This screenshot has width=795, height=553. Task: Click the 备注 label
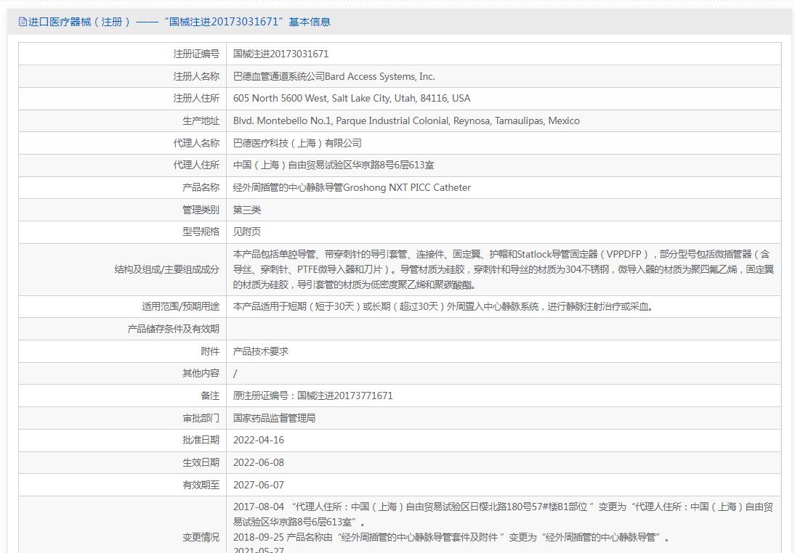(x=210, y=396)
